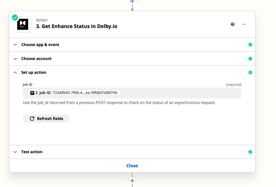276x187 pixels.
Task: Click the job_id help description text
Action: pyautogui.click(x=119, y=103)
